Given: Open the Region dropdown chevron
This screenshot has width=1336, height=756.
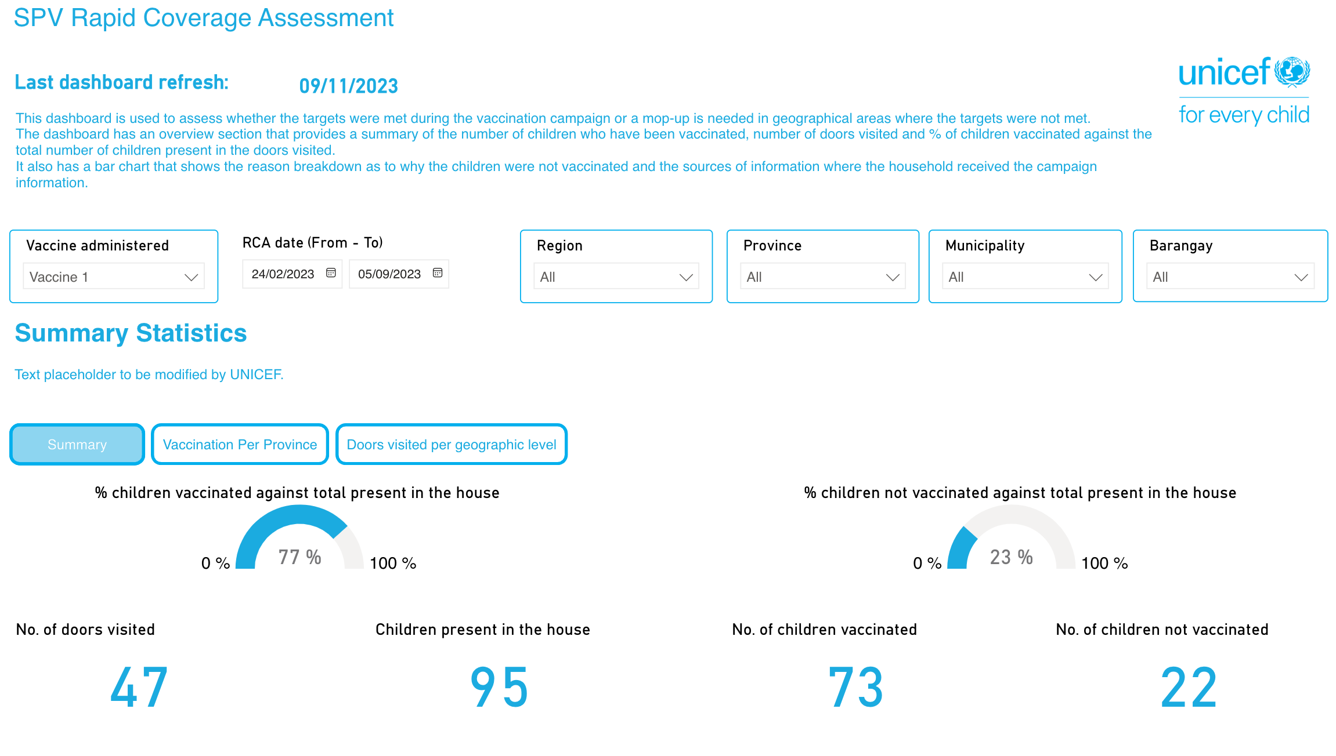Looking at the screenshot, I should [686, 277].
